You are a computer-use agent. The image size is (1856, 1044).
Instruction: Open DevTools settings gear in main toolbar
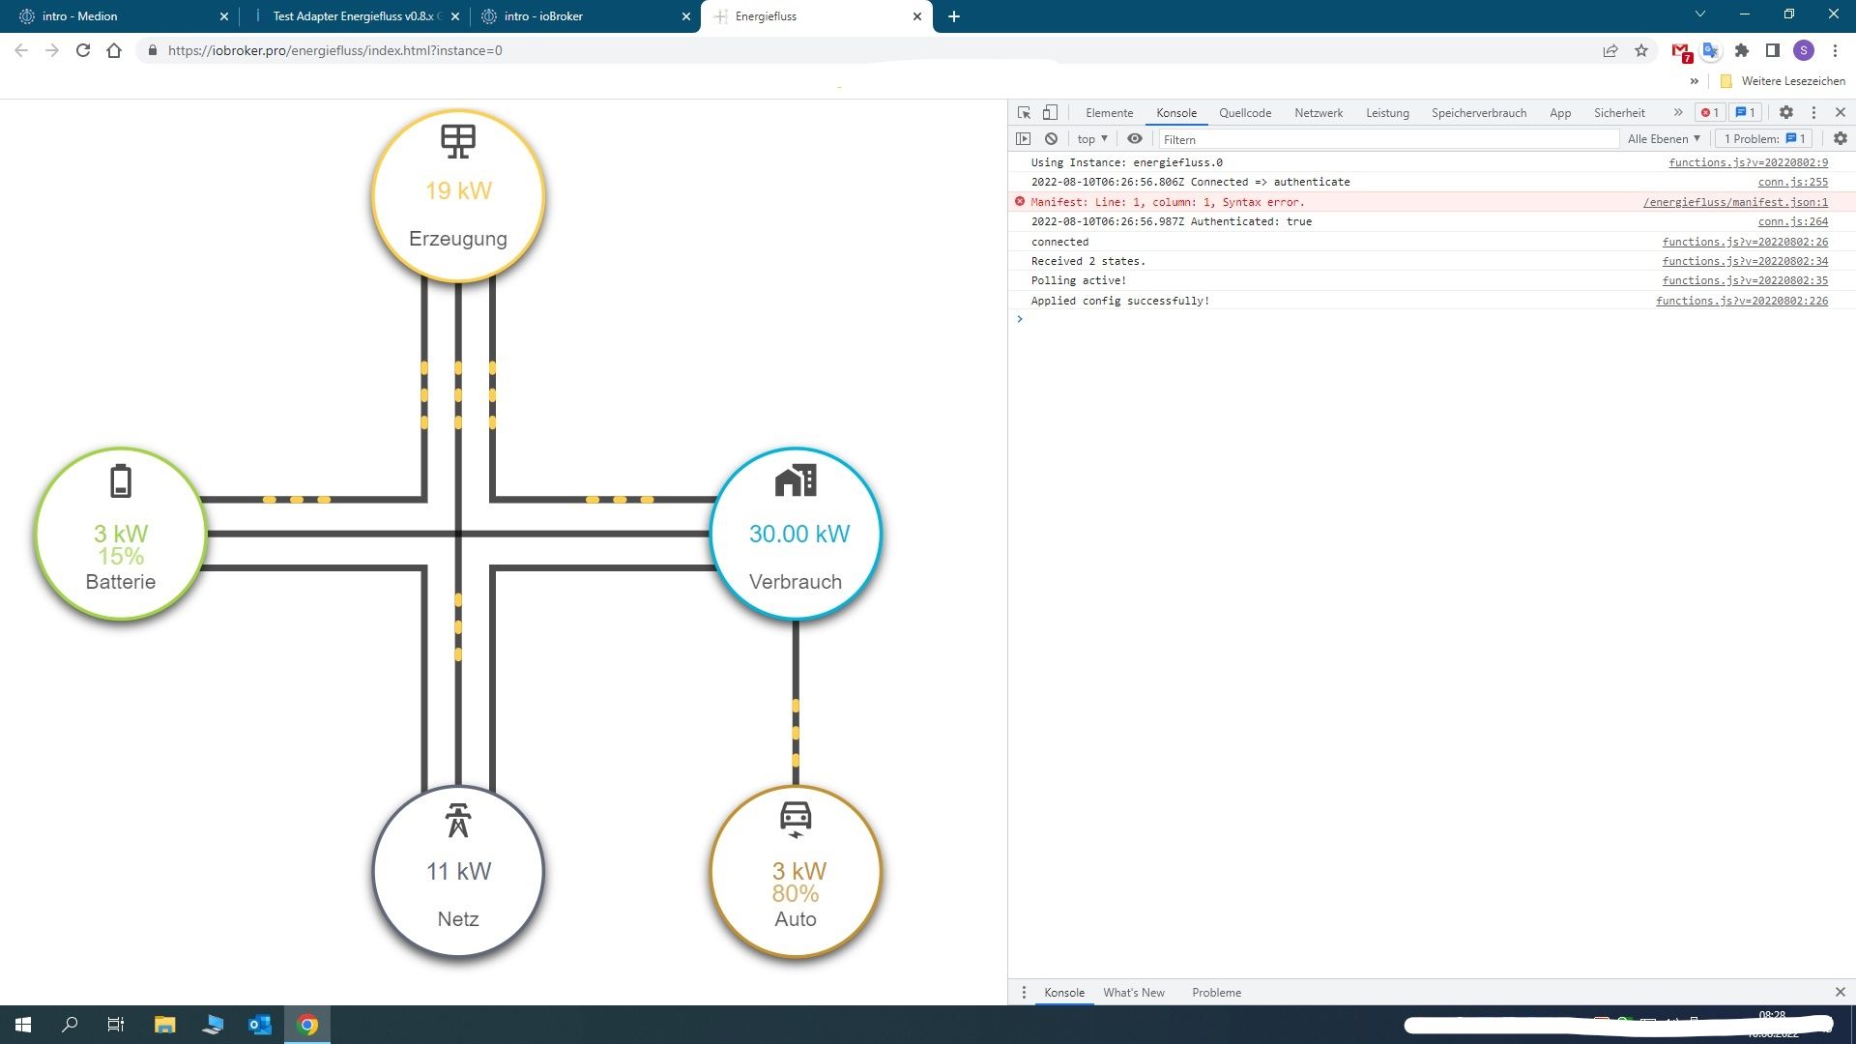[1786, 113]
